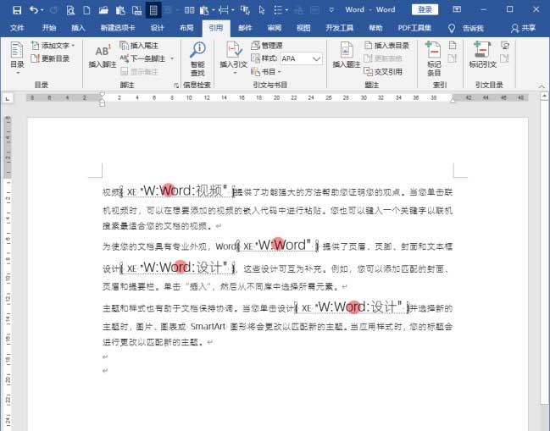Click the XE field 'W:Word"' in second paragraph
The image size is (550, 431).
[277, 246]
